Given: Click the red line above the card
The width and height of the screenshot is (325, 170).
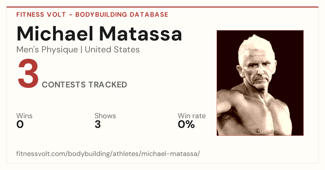Looking at the screenshot, I should click(162, 7).
